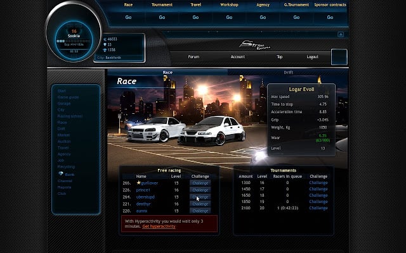Click the Bank icon in the sidebar
The width and height of the screenshot is (406, 253).
(62, 173)
